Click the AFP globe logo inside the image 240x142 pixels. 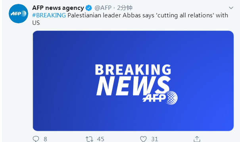[160, 98]
